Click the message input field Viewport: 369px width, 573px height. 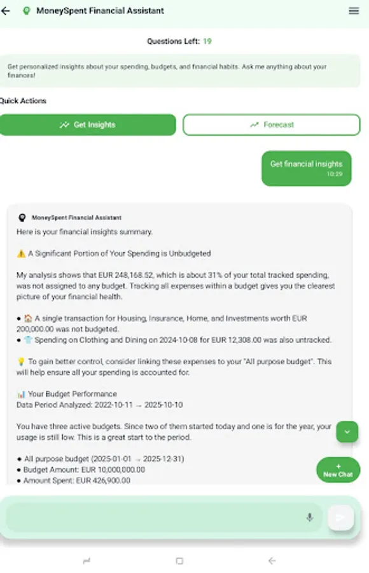coord(159,517)
